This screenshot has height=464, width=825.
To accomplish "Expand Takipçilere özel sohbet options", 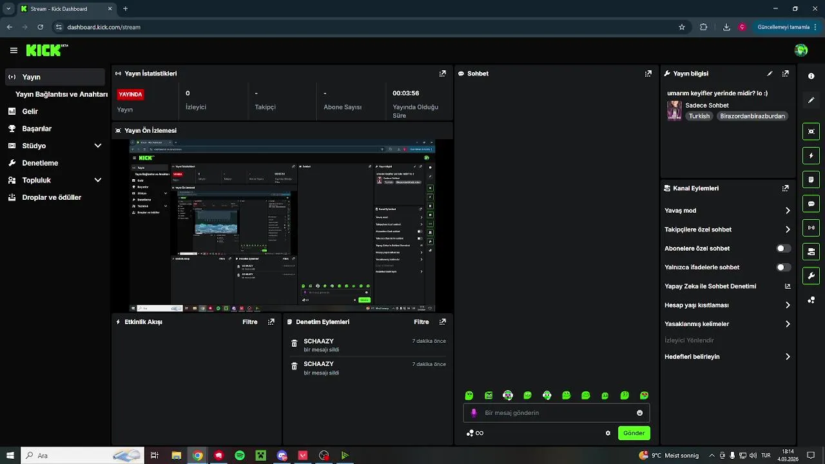I will (x=787, y=229).
